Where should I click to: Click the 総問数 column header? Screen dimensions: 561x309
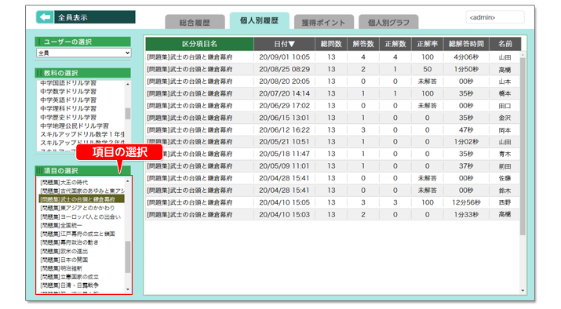pos(331,44)
